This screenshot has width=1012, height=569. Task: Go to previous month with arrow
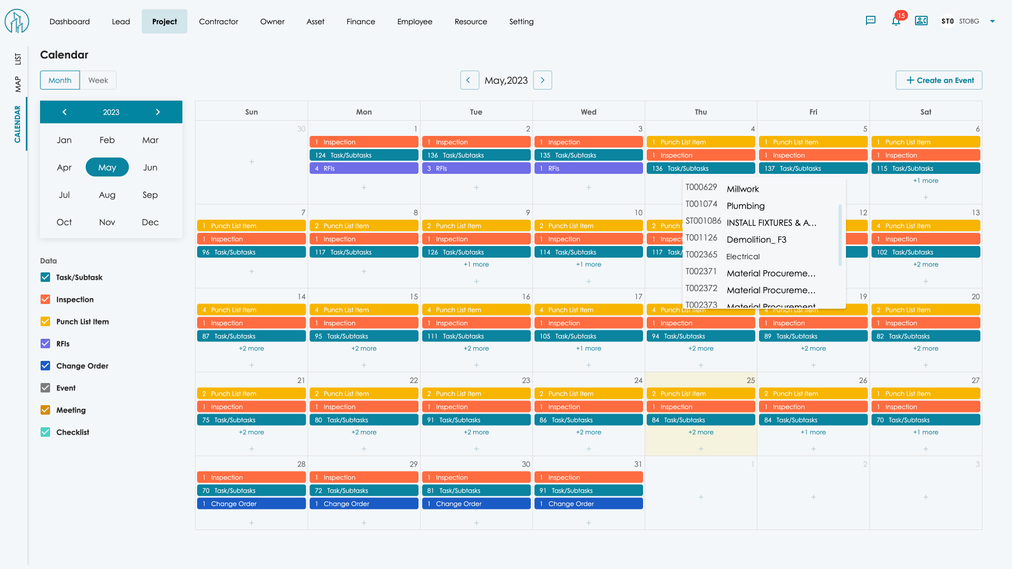coord(469,80)
